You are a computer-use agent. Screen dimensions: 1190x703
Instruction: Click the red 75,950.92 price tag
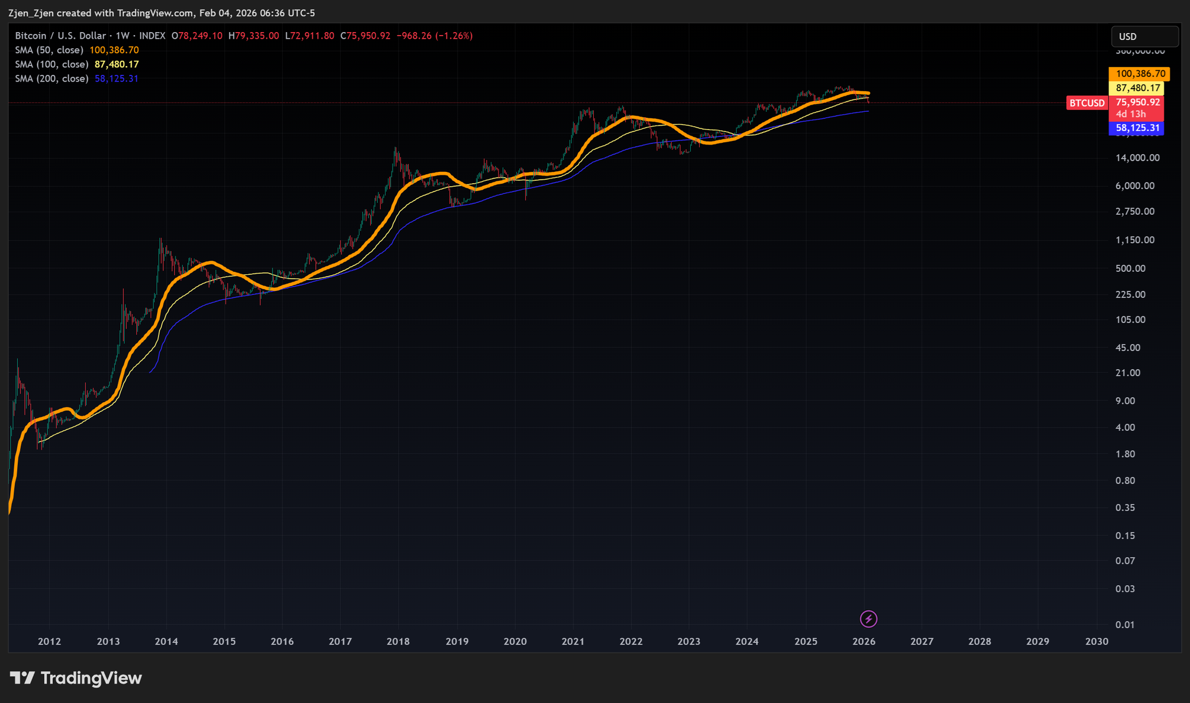coord(1137,102)
